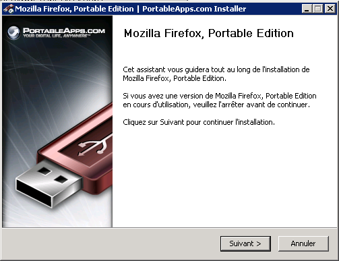Click the 'Cliquez sur Suivant' instruction text
Screen dimensions: 339x261
click(199, 122)
